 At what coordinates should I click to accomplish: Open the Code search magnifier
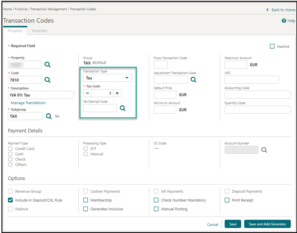pos(48,80)
